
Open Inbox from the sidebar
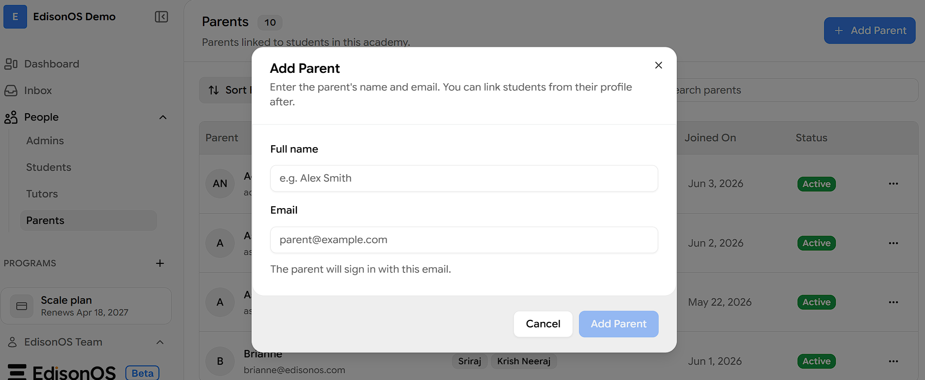tap(38, 91)
